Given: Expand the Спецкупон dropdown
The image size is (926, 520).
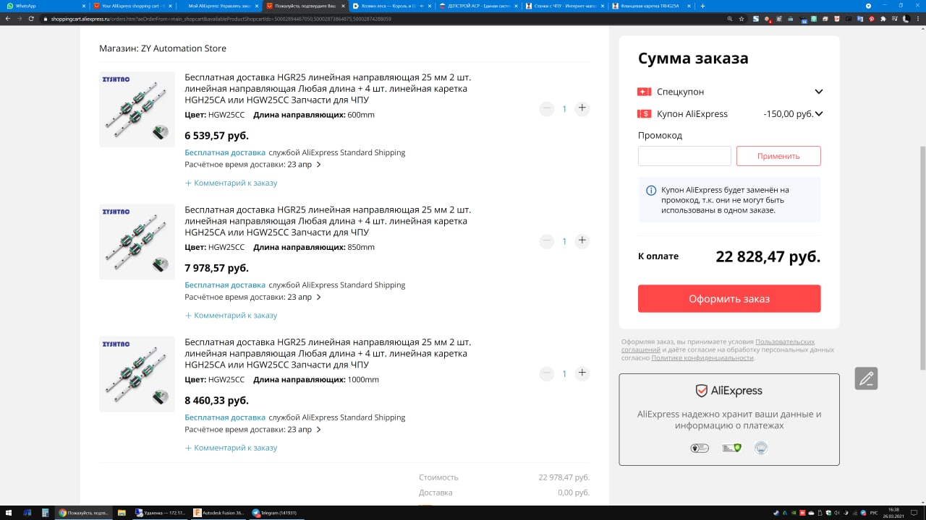Looking at the screenshot, I should point(819,92).
